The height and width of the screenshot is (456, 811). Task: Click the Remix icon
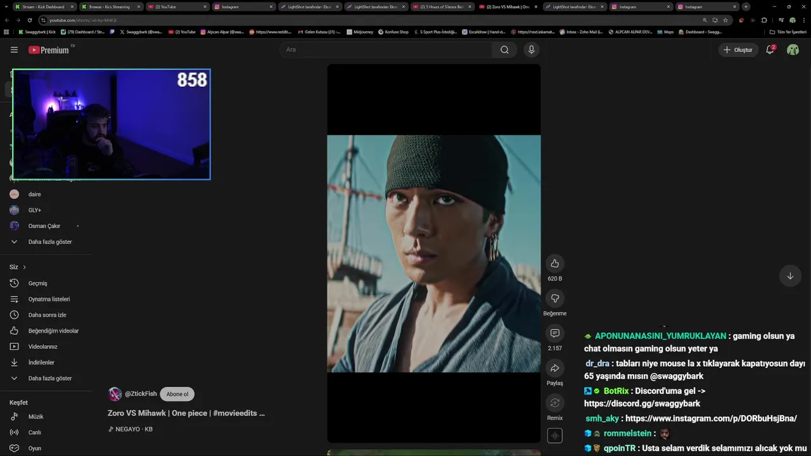point(554,403)
